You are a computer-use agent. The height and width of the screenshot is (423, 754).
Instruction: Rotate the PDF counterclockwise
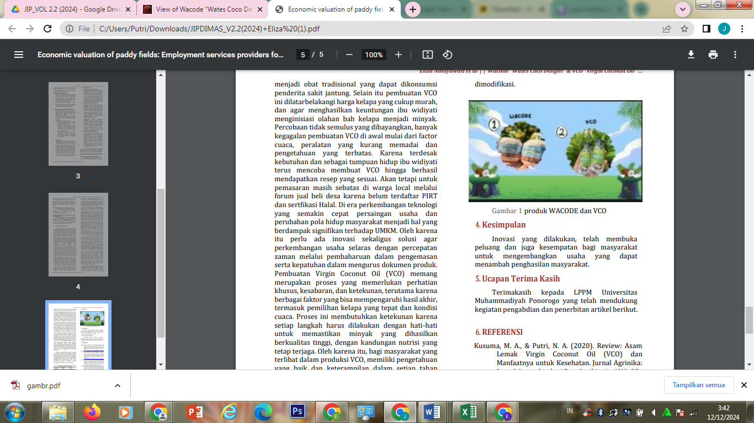point(448,55)
